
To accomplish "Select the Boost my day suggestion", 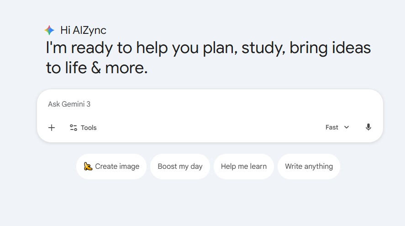I will click(180, 167).
